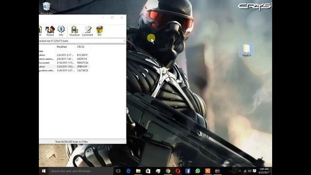The height and width of the screenshot is (175, 311).
Task: Open Task View from taskbar
Action: 118,171
